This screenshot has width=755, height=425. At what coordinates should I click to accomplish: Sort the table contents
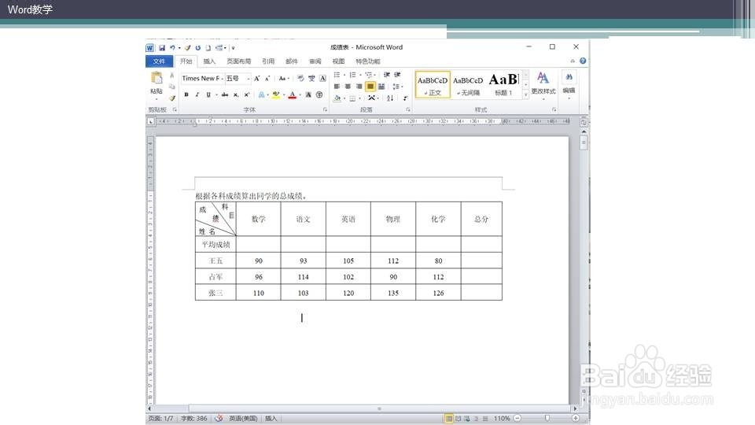(390, 98)
